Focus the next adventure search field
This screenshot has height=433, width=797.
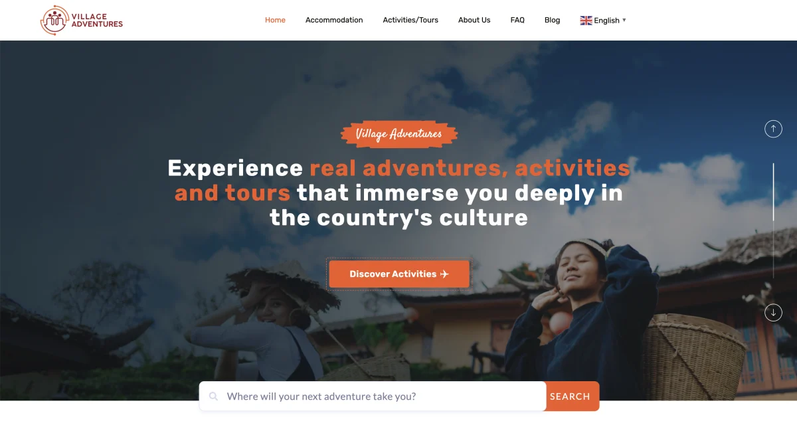pyautogui.click(x=373, y=396)
